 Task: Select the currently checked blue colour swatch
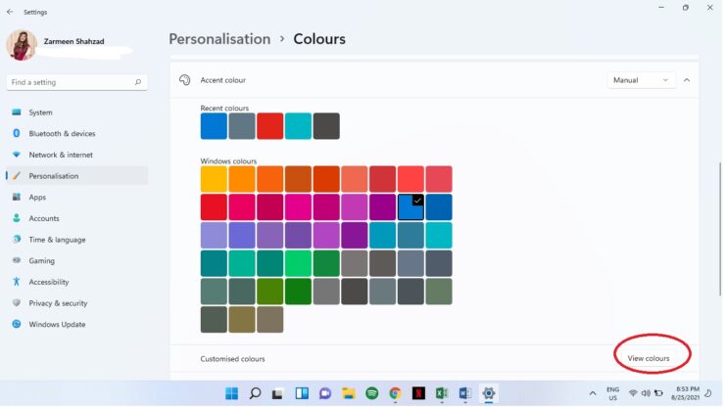pyautogui.click(x=411, y=206)
